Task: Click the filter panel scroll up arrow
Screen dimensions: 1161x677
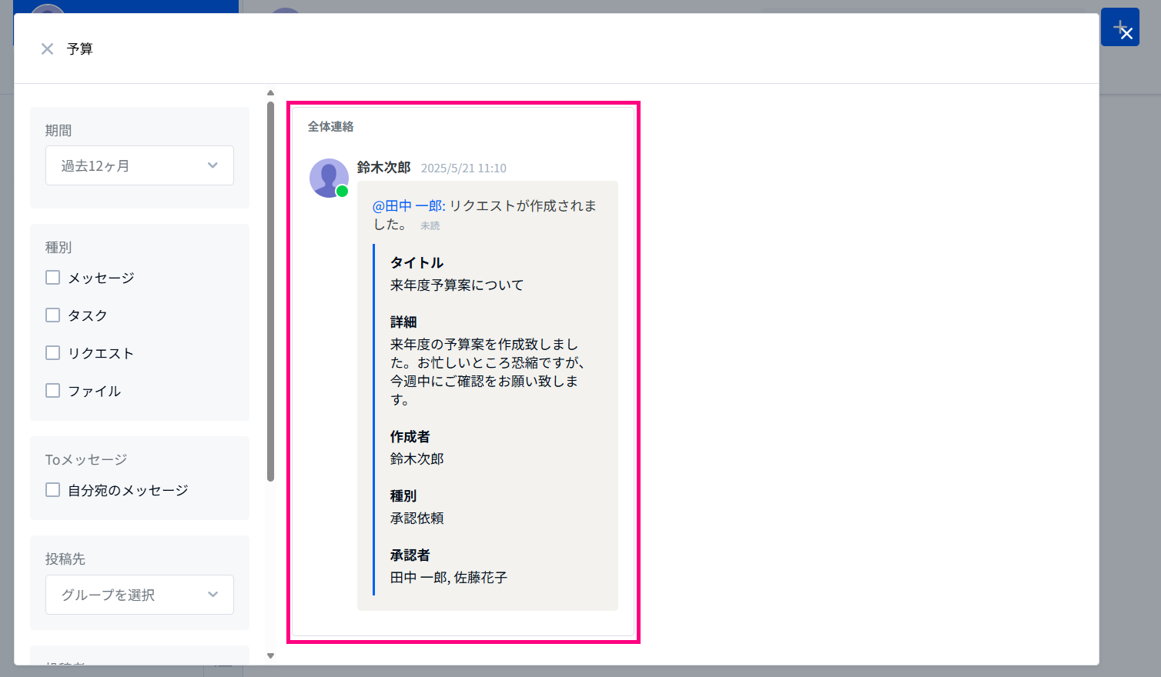Action: (x=270, y=93)
